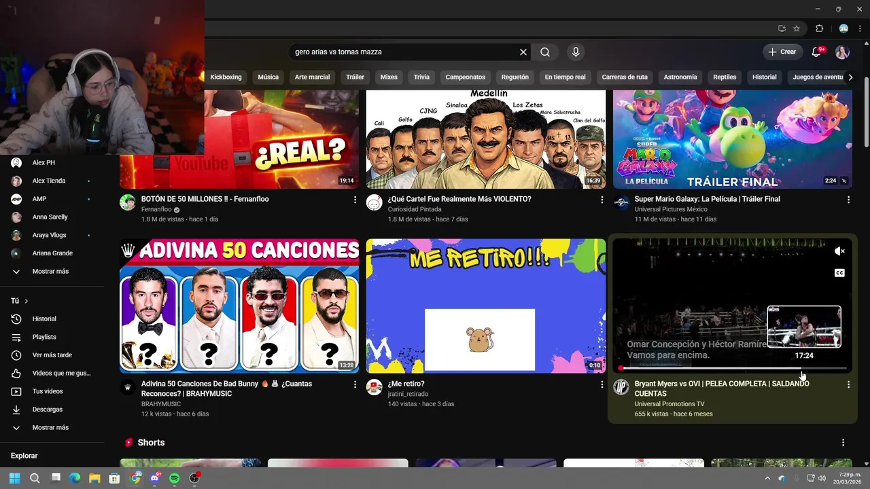The height and width of the screenshot is (489, 870).
Task: Bookmark this page with the star icon
Action: pyautogui.click(x=797, y=29)
